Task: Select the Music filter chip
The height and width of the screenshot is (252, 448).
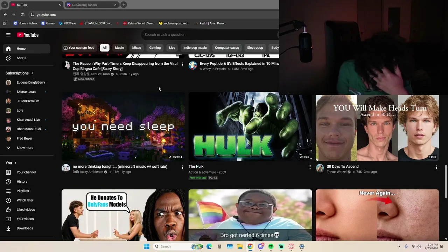Action: tap(119, 48)
